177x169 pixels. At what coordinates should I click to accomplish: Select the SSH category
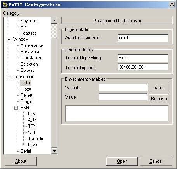click(25, 108)
